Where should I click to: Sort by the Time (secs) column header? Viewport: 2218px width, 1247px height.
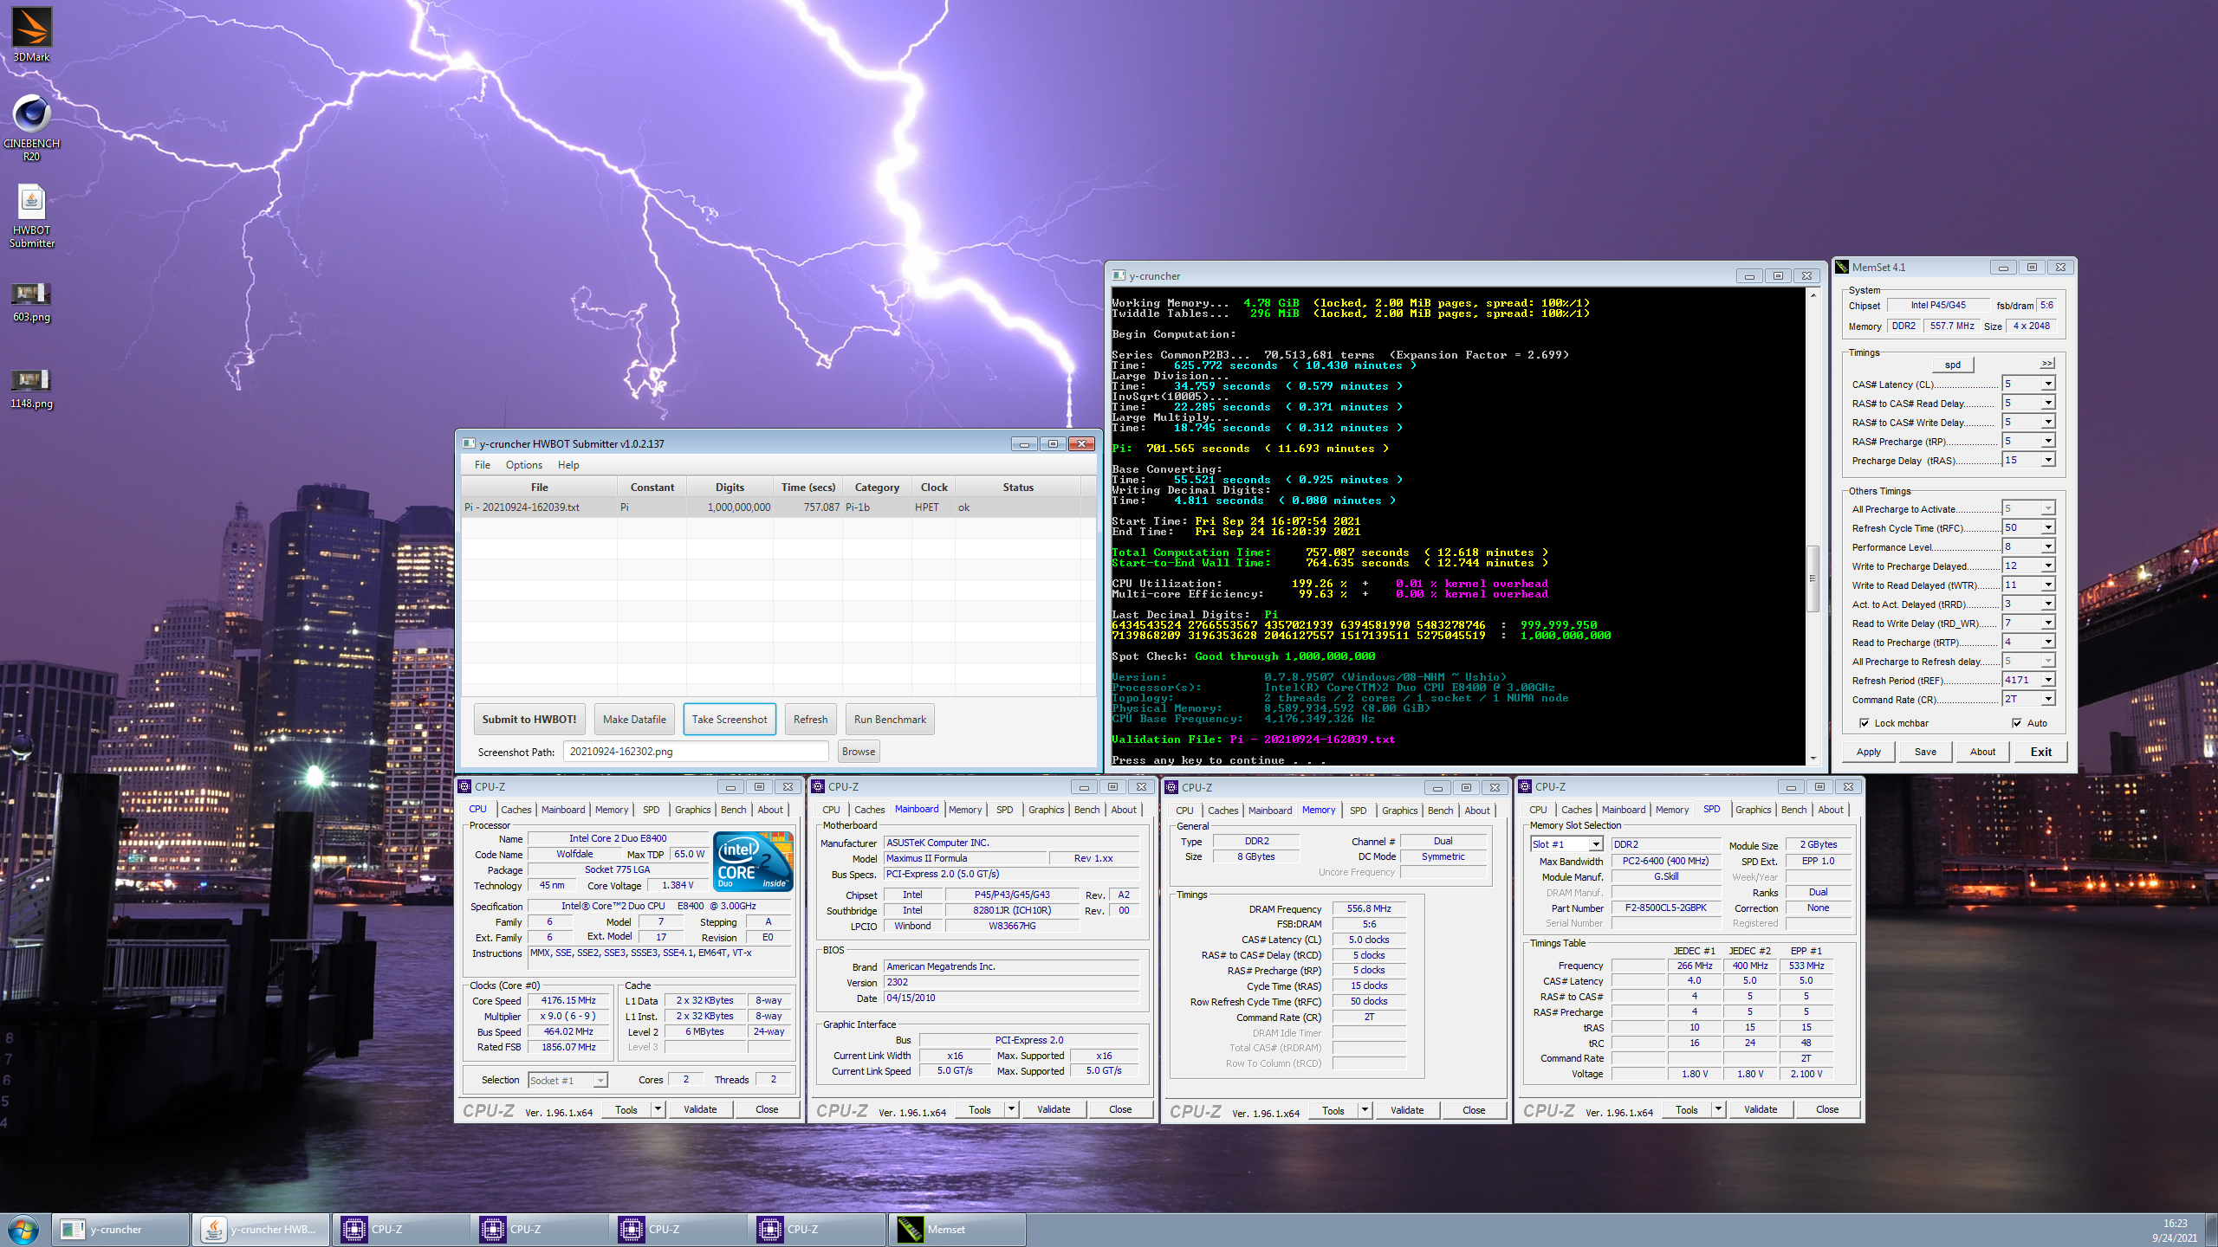(807, 488)
